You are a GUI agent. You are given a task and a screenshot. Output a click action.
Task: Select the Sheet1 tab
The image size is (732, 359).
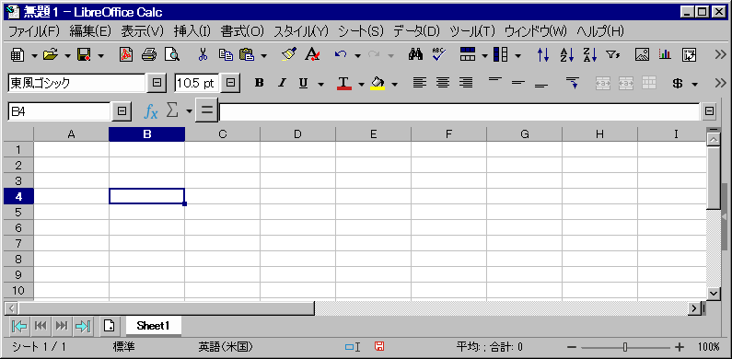153,326
